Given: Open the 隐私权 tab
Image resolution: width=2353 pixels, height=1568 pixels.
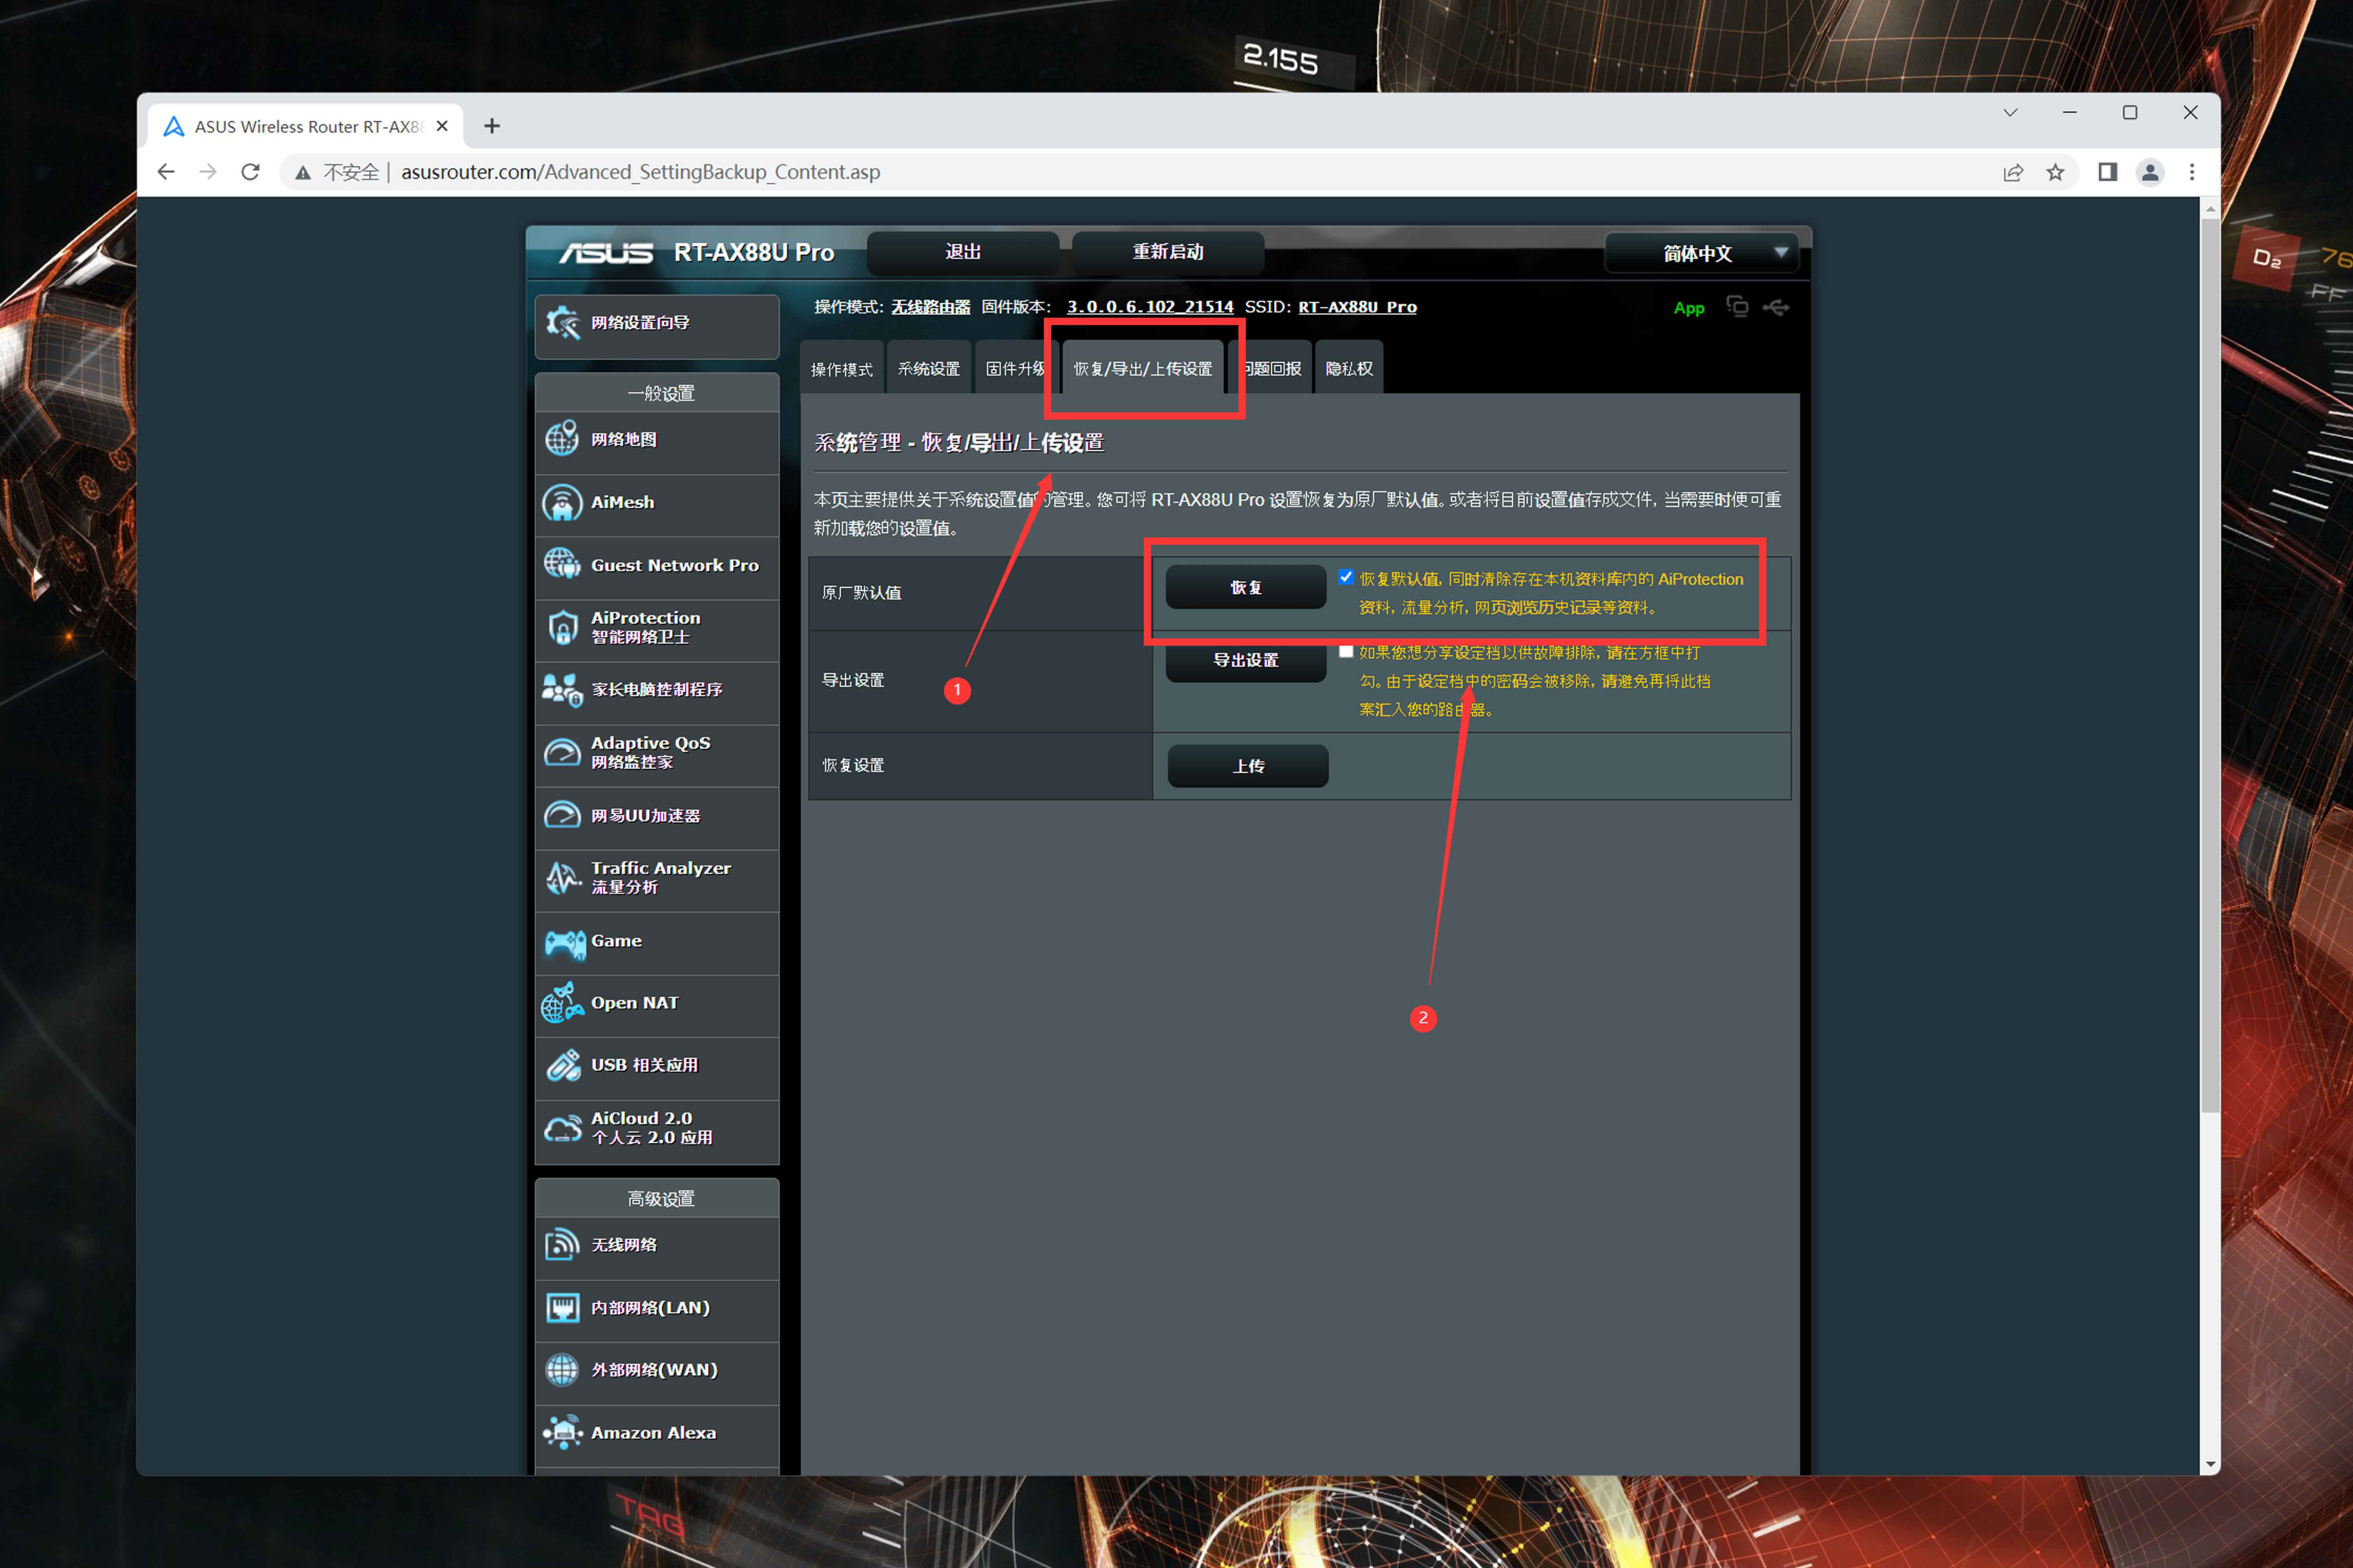Looking at the screenshot, I should click(x=1348, y=369).
